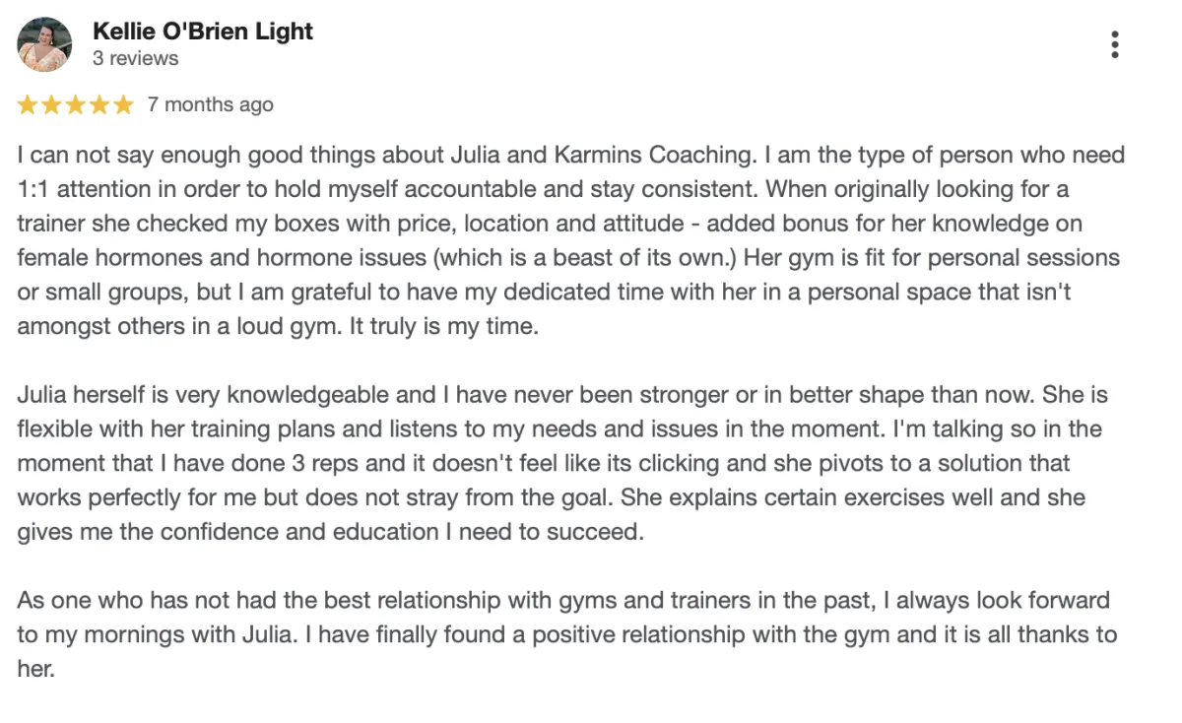Click the final word "her." ending the review
1182x723 pixels.
point(35,669)
